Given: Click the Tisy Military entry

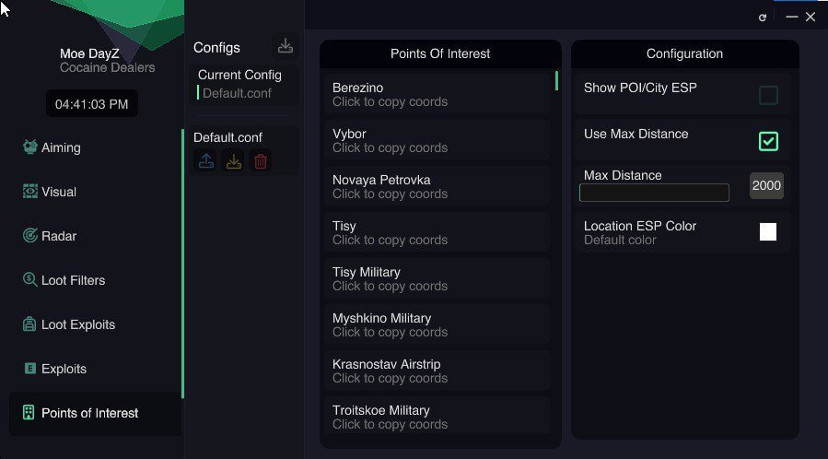Looking at the screenshot, I should (x=437, y=279).
